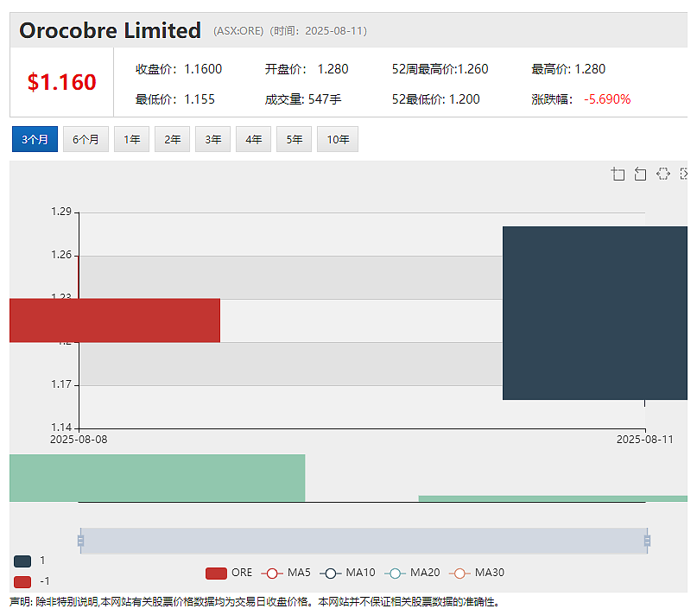Switch to the 1年 range tab
697x615 pixels.
pyautogui.click(x=131, y=139)
